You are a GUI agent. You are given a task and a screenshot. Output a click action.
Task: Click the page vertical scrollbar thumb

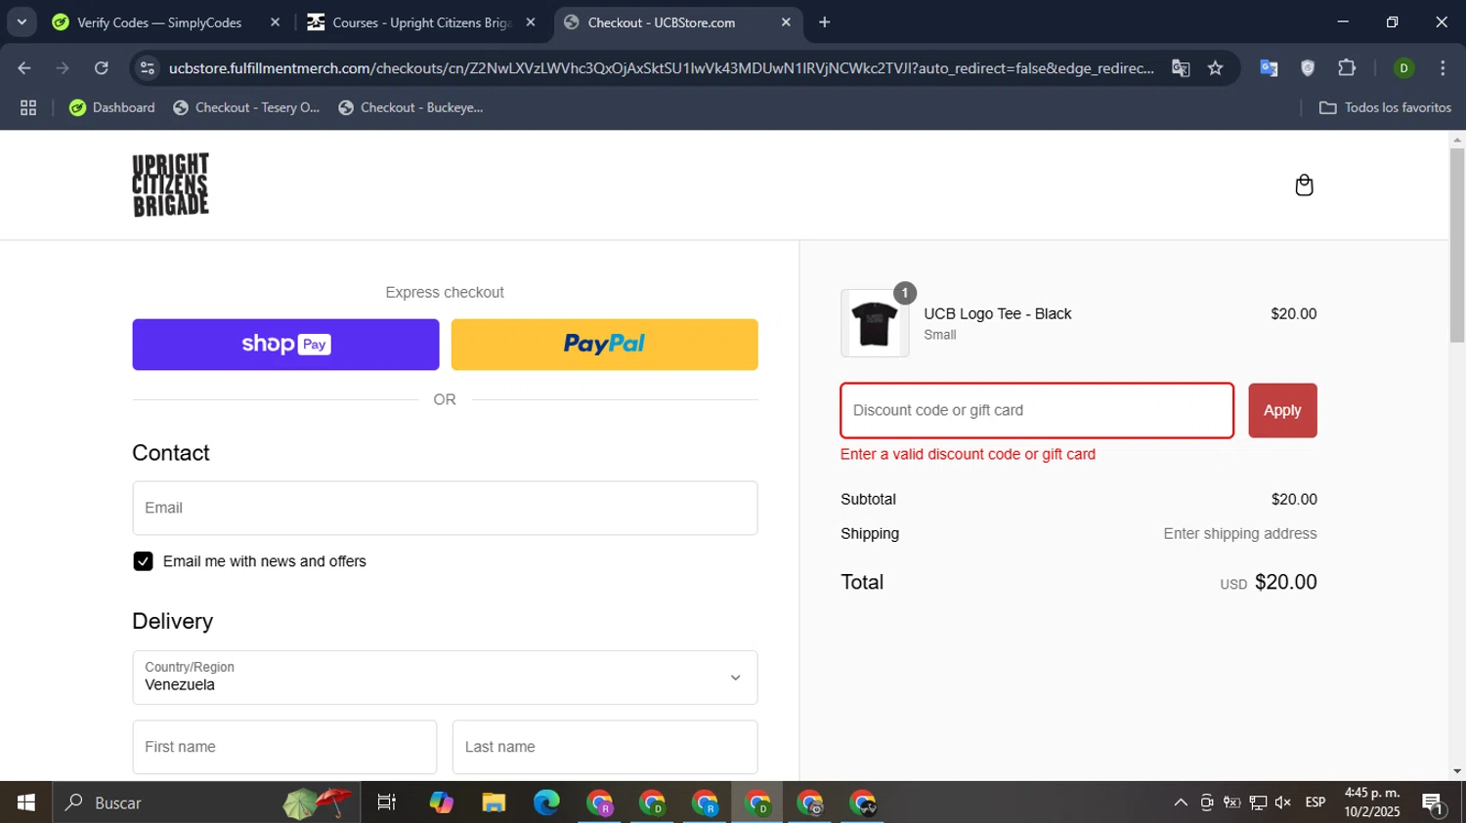coord(1457,244)
